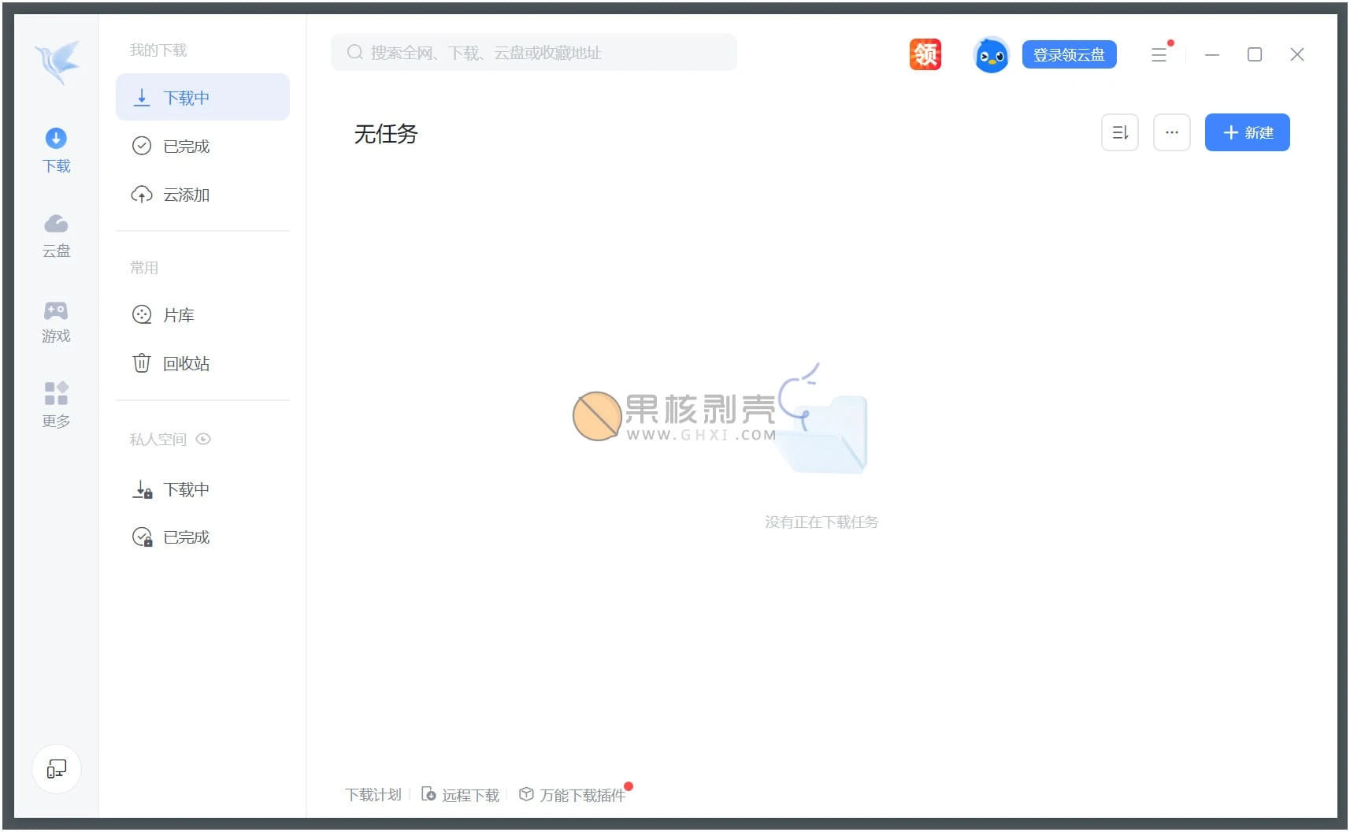
Task: Select 云添加 cloud add task view
Action: click(x=186, y=195)
